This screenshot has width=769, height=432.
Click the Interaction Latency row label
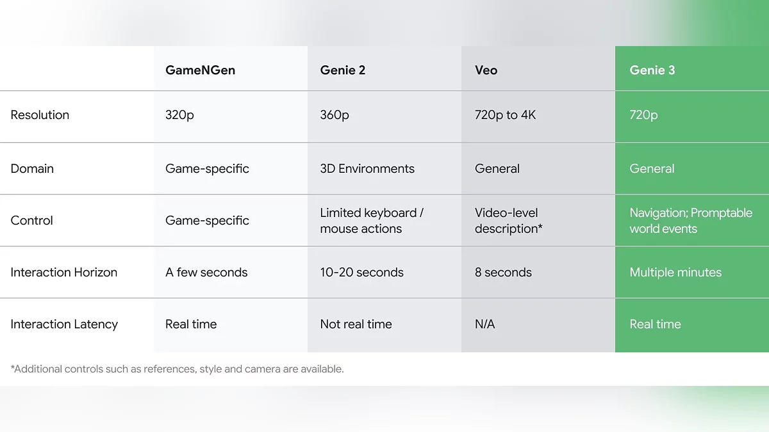click(64, 324)
